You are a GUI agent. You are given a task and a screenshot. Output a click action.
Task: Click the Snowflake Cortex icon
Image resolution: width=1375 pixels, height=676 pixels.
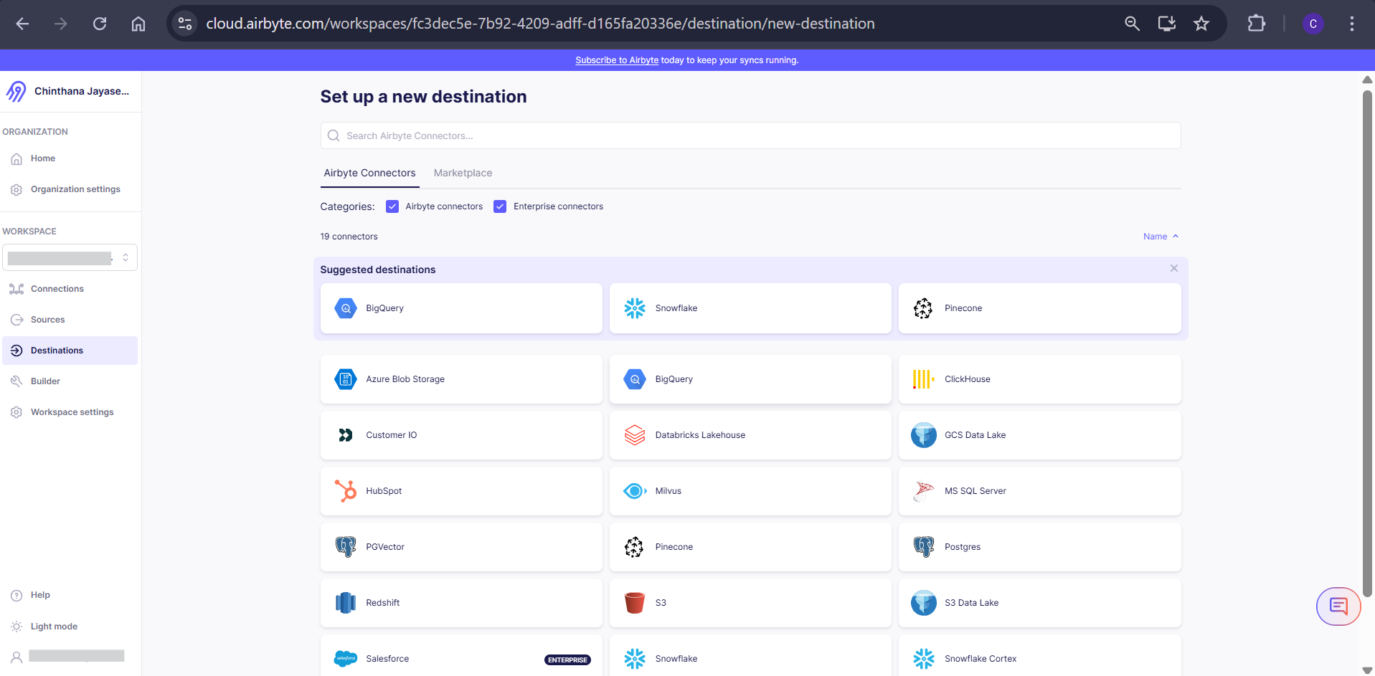pos(923,659)
